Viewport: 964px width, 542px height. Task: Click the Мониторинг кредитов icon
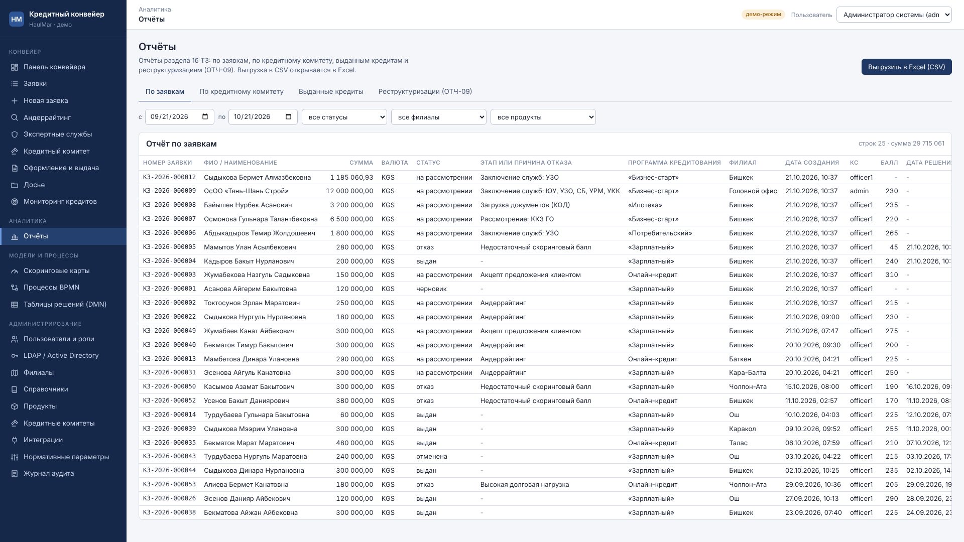[15, 202]
